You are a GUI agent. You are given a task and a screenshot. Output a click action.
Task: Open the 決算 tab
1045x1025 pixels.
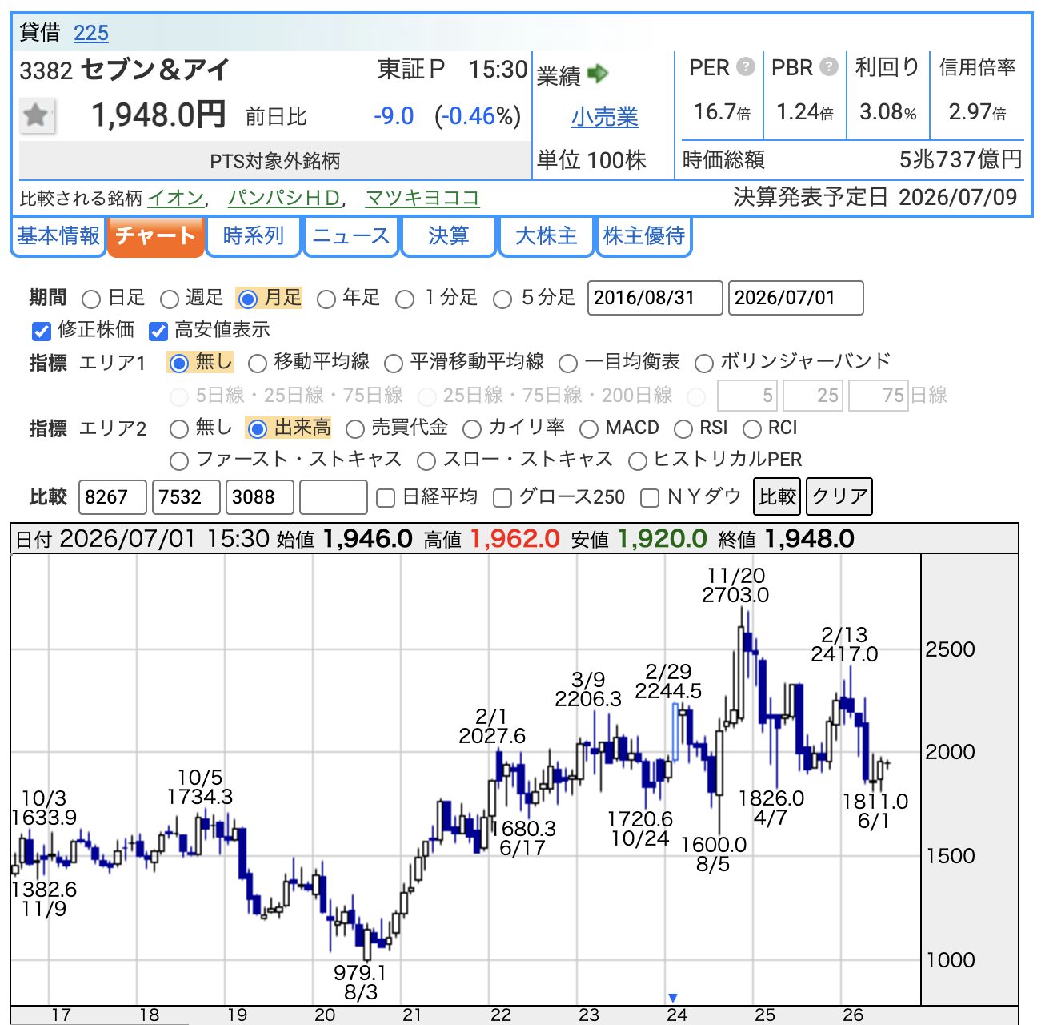coord(449,236)
